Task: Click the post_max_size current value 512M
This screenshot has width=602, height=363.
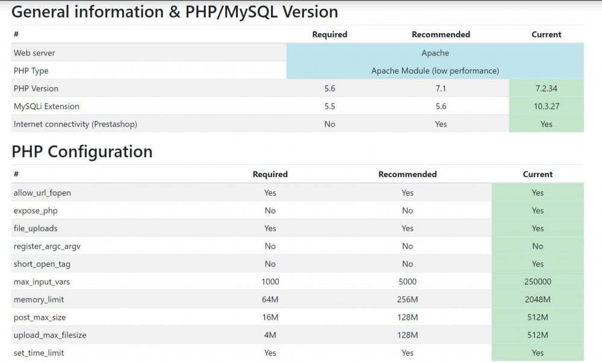Action: coord(538,317)
